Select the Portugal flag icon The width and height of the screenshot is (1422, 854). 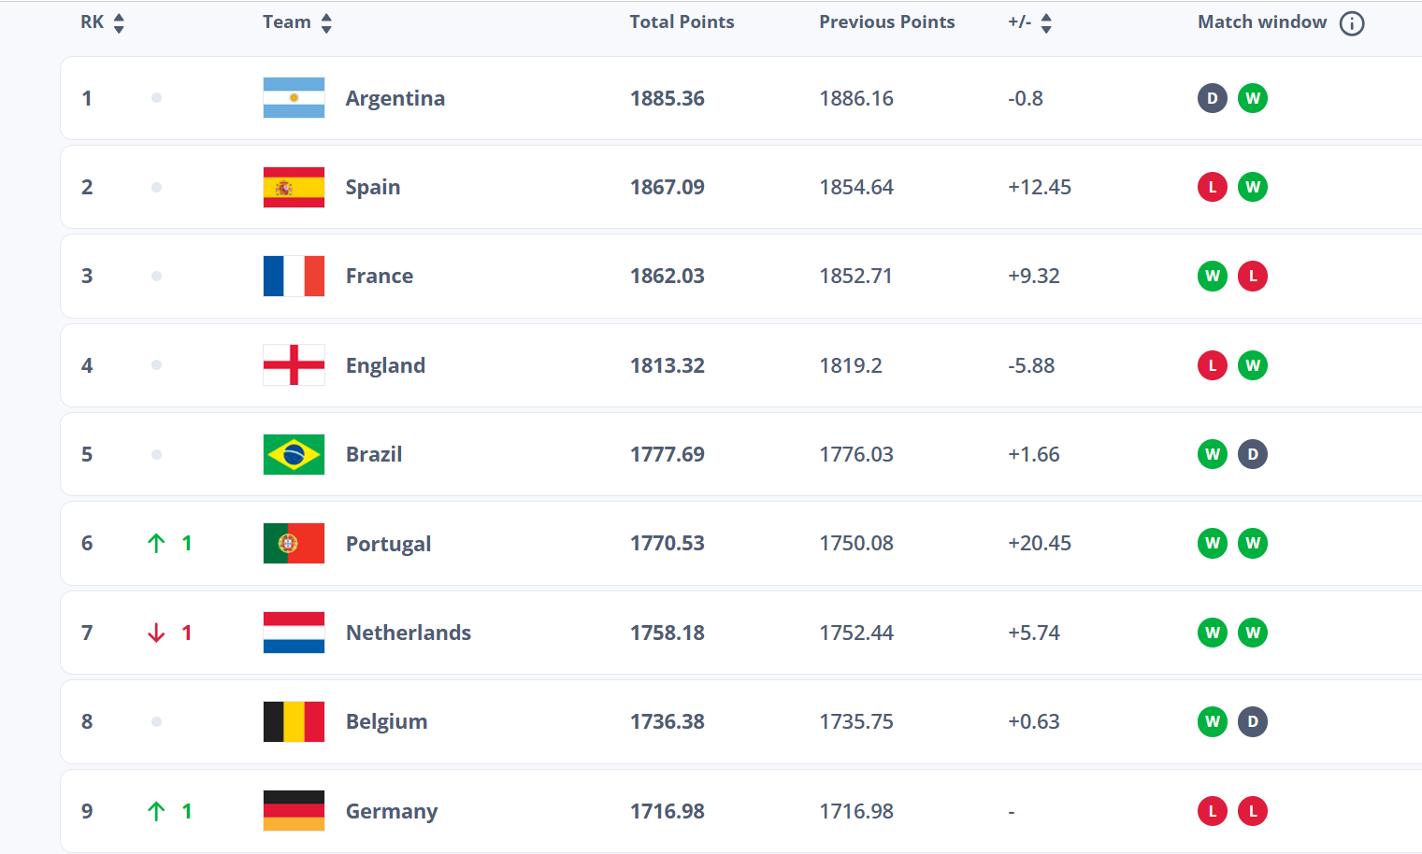tap(293, 543)
